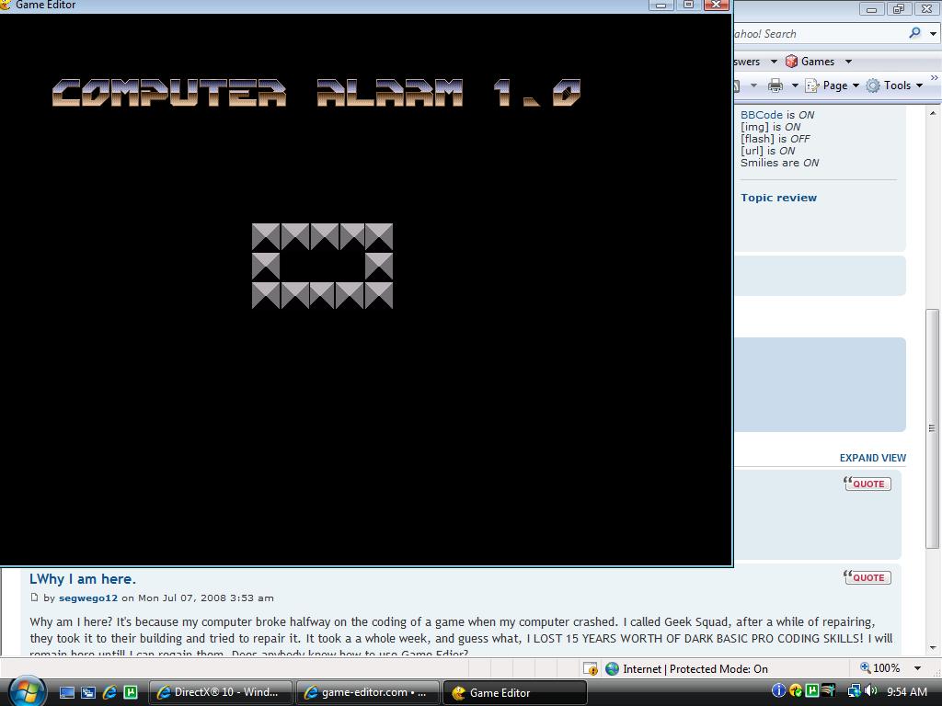Image resolution: width=942 pixels, height=706 pixels.
Task: Open segwego12 user profile link
Action: pyautogui.click(x=88, y=598)
